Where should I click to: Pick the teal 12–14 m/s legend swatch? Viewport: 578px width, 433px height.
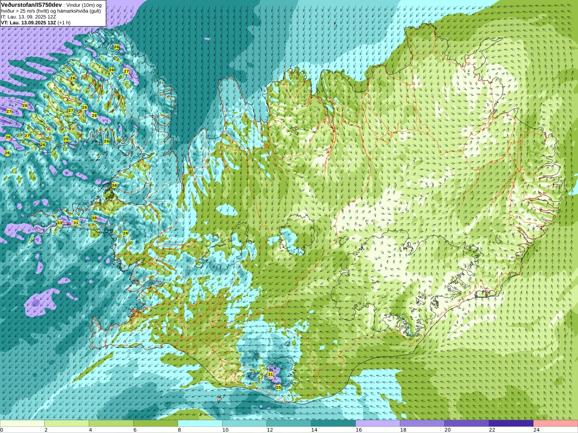[x=289, y=424]
